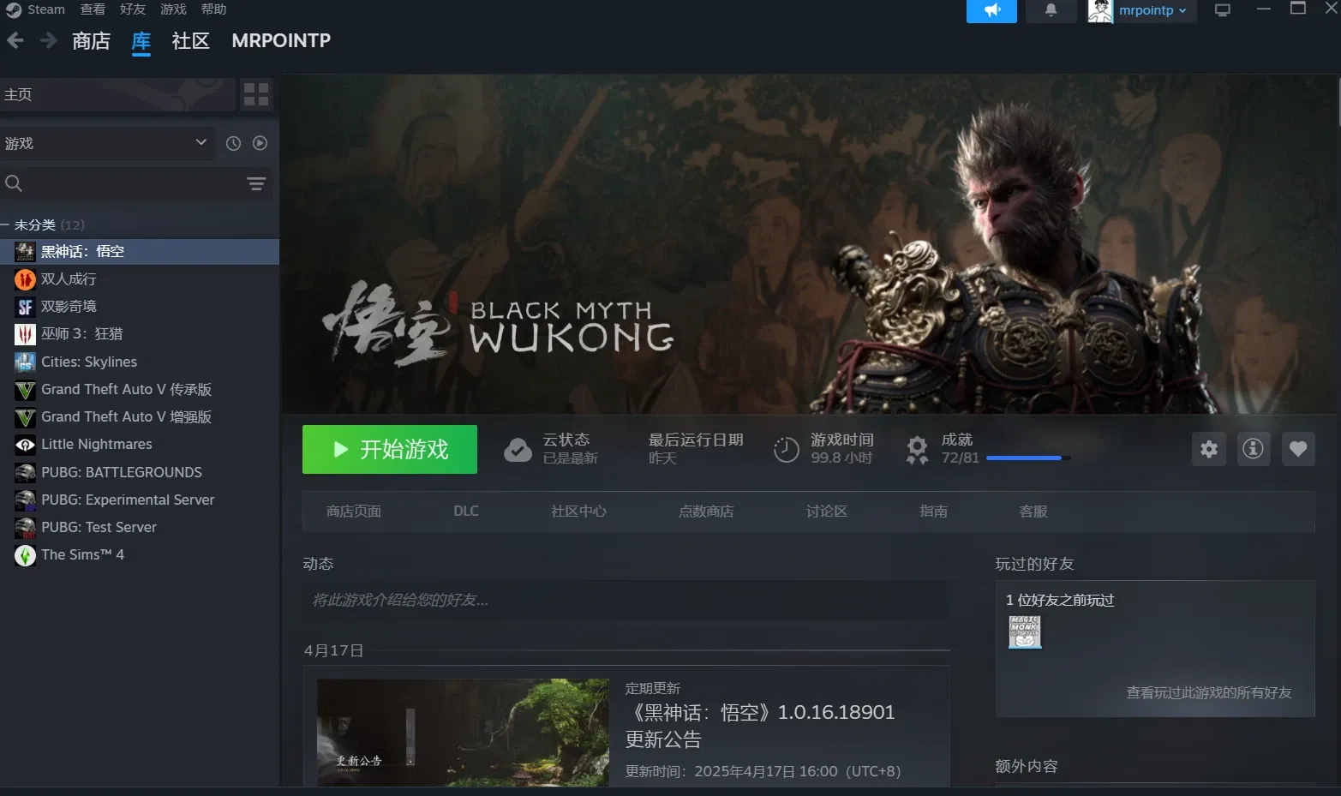Select 双人成行 game icon in list

(25, 279)
